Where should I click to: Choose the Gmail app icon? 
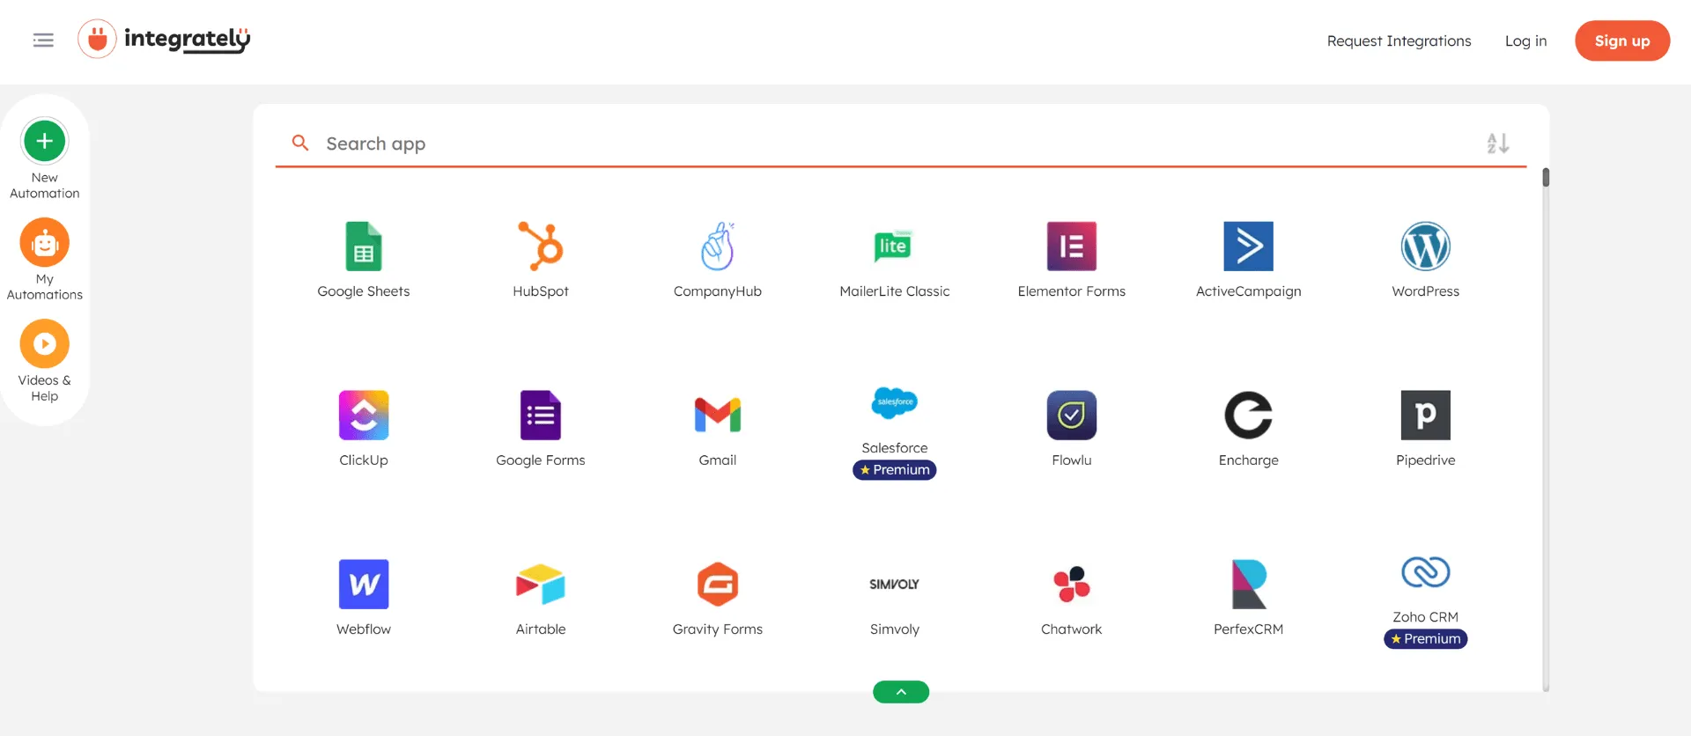click(x=718, y=416)
